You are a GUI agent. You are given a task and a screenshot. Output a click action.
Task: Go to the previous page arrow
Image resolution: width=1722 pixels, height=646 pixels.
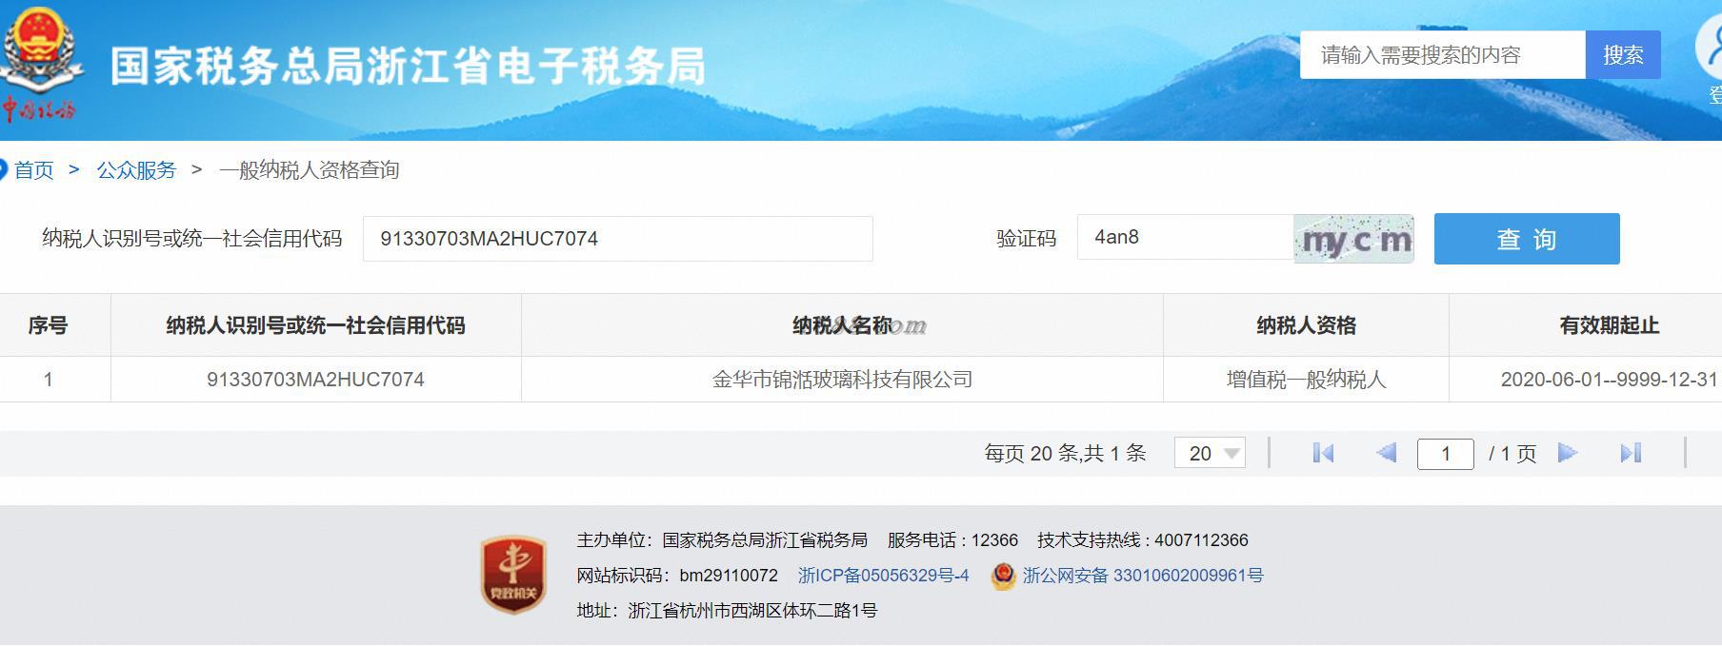[1386, 453]
